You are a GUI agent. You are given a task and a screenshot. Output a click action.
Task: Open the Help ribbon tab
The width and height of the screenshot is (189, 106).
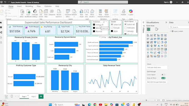(x=57, y=6)
